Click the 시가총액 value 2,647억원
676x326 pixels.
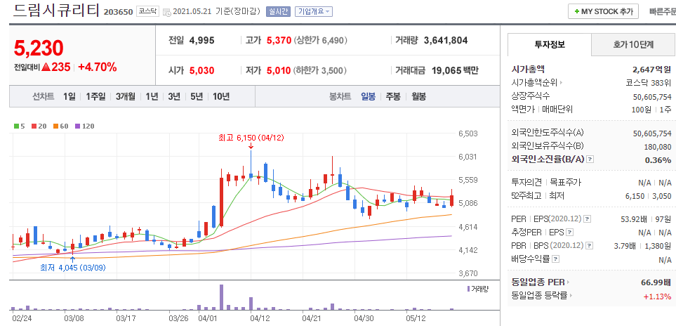651,69
